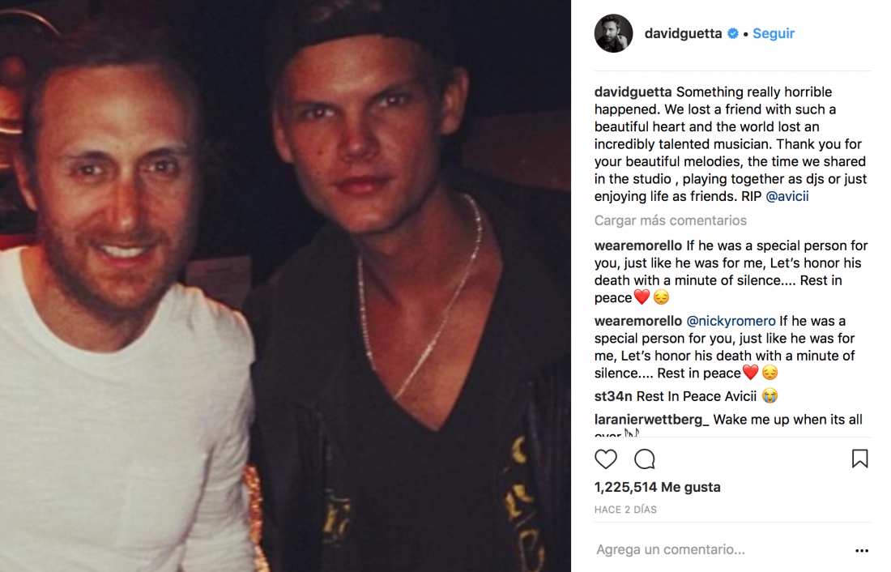Focus the Agrega un comentario field
This screenshot has height=572, width=891.
click(722, 550)
